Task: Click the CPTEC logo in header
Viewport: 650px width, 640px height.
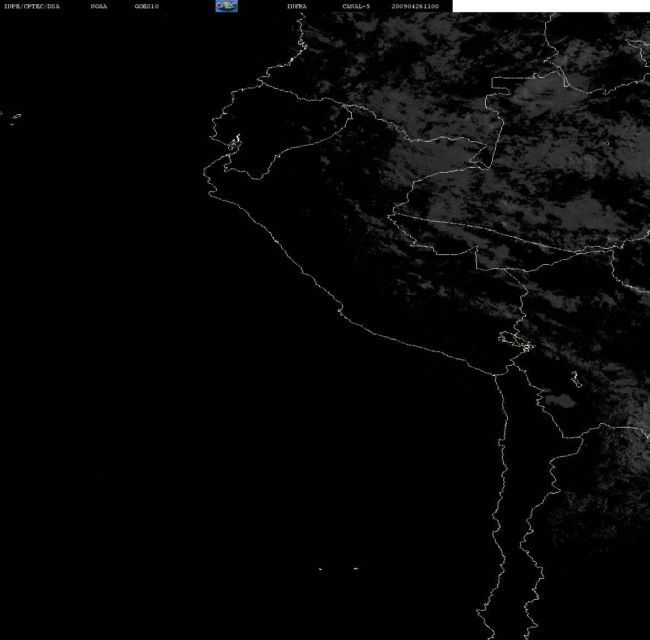Action: [227, 6]
